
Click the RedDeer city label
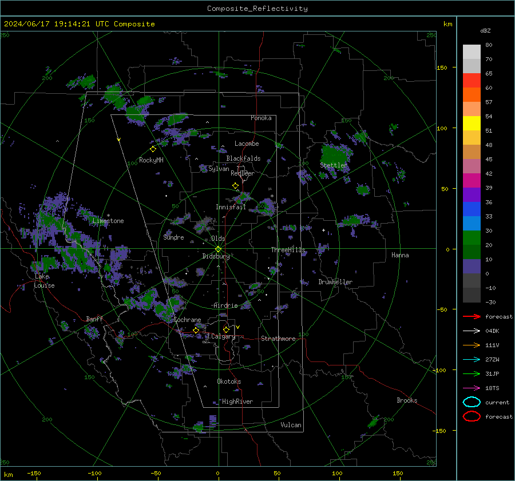click(x=243, y=173)
